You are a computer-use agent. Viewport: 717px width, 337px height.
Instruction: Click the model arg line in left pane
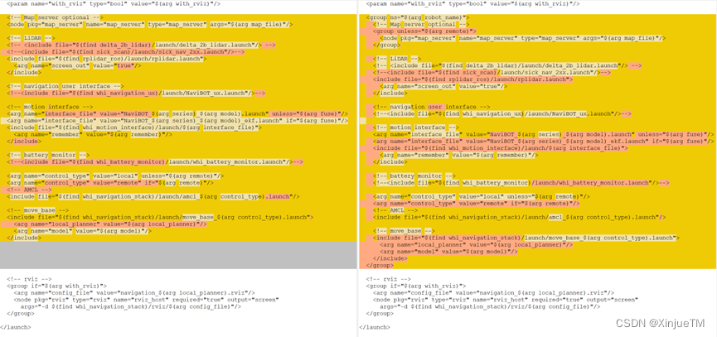83,231
